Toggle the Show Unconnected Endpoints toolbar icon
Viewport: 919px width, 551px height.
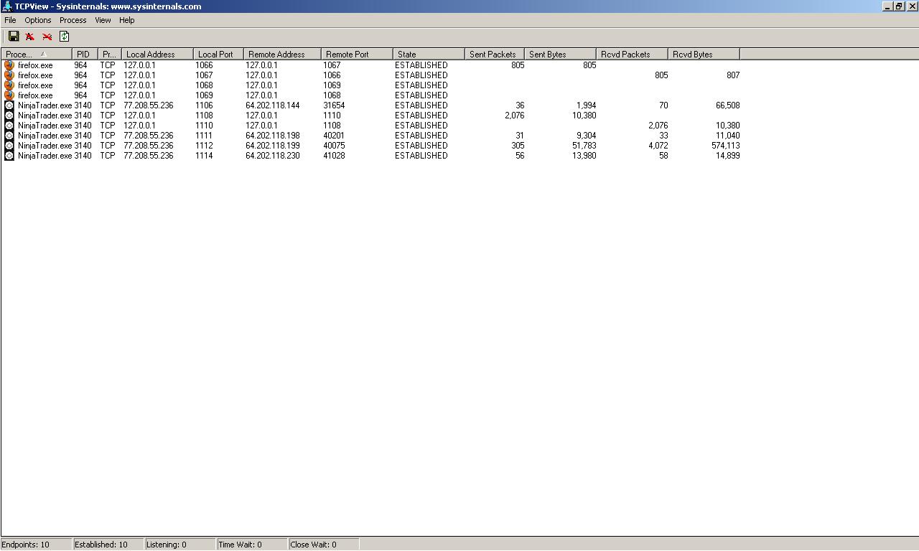tap(47, 37)
